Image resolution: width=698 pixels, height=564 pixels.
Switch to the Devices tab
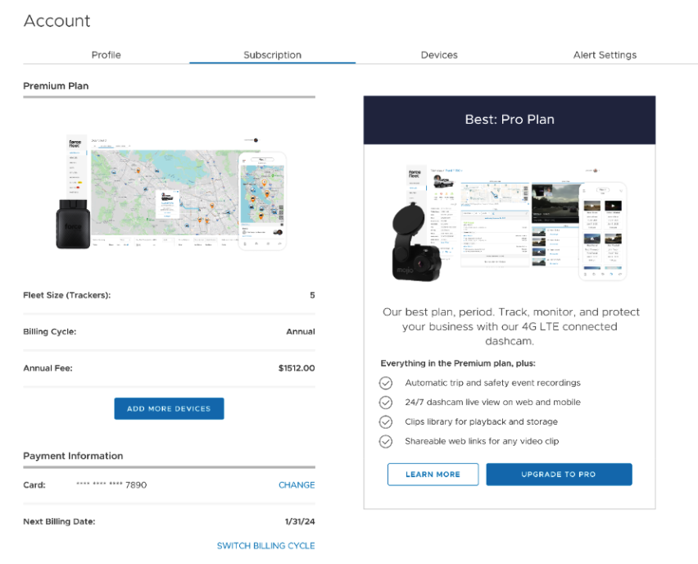pos(439,55)
